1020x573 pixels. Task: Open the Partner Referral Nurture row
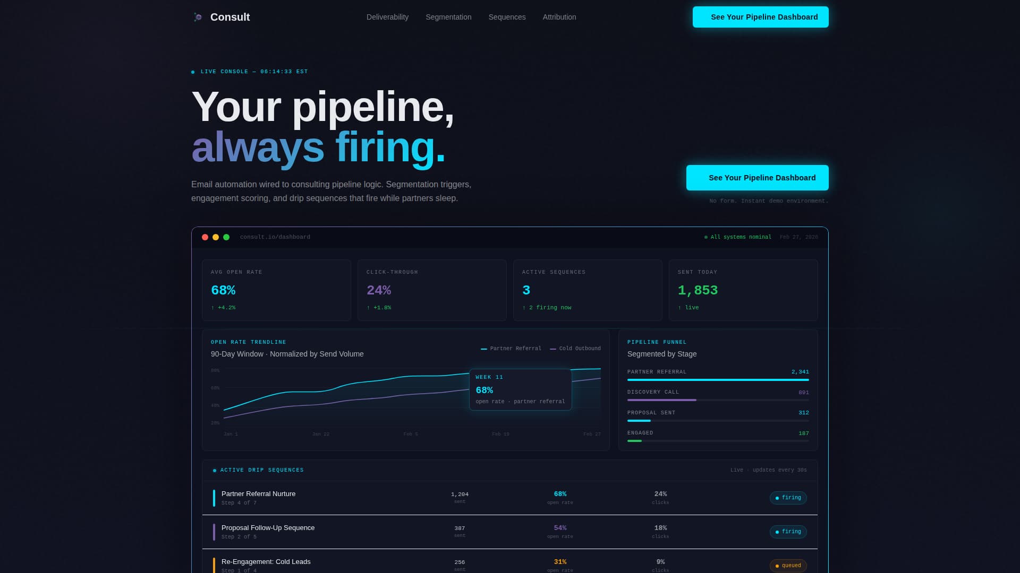tap(510, 498)
